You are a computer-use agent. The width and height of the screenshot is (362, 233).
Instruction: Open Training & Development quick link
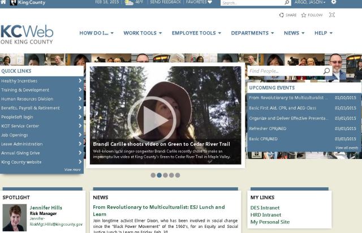point(25,90)
